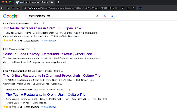Image resolution: width=177 pixels, height=110 pixels.
Task: Bookmark this page with the star icon
Action: tap(133, 8)
